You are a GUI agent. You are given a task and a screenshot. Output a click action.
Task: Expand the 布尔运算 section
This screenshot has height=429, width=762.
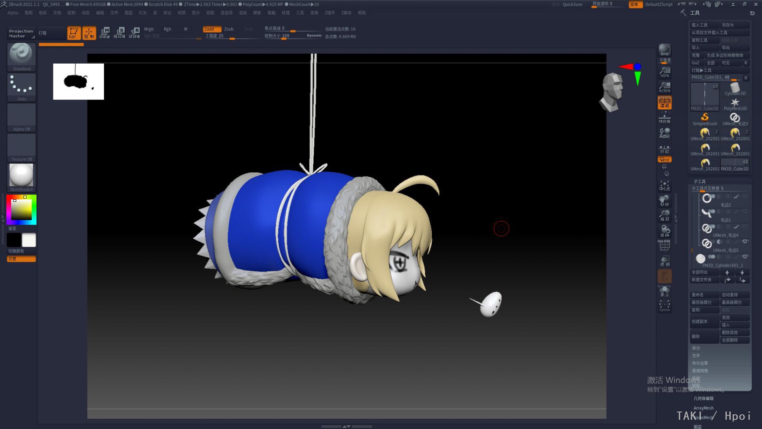coord(700,363)
